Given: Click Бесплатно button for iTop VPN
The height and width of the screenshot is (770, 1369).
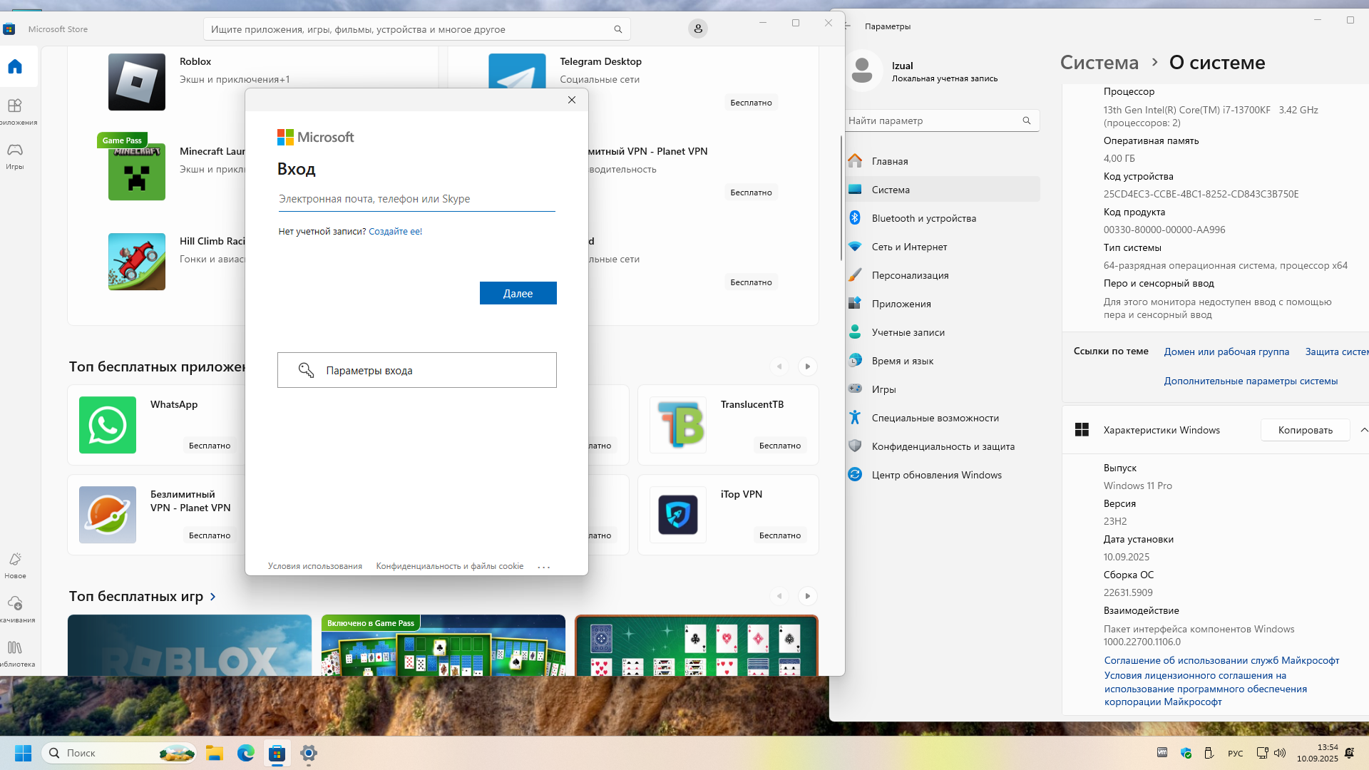Looking at the screenshot, I should 780,535.
